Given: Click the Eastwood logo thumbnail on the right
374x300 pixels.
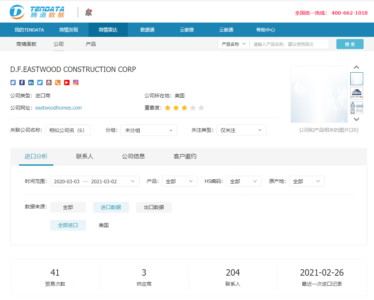Looking at the screenshot, I should click(x=356, y=92).
